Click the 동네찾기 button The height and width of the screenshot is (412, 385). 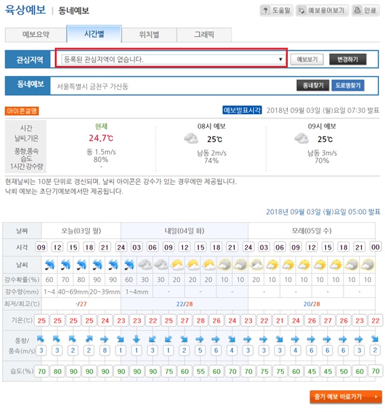pyautogui.click(x=313, y=86)
